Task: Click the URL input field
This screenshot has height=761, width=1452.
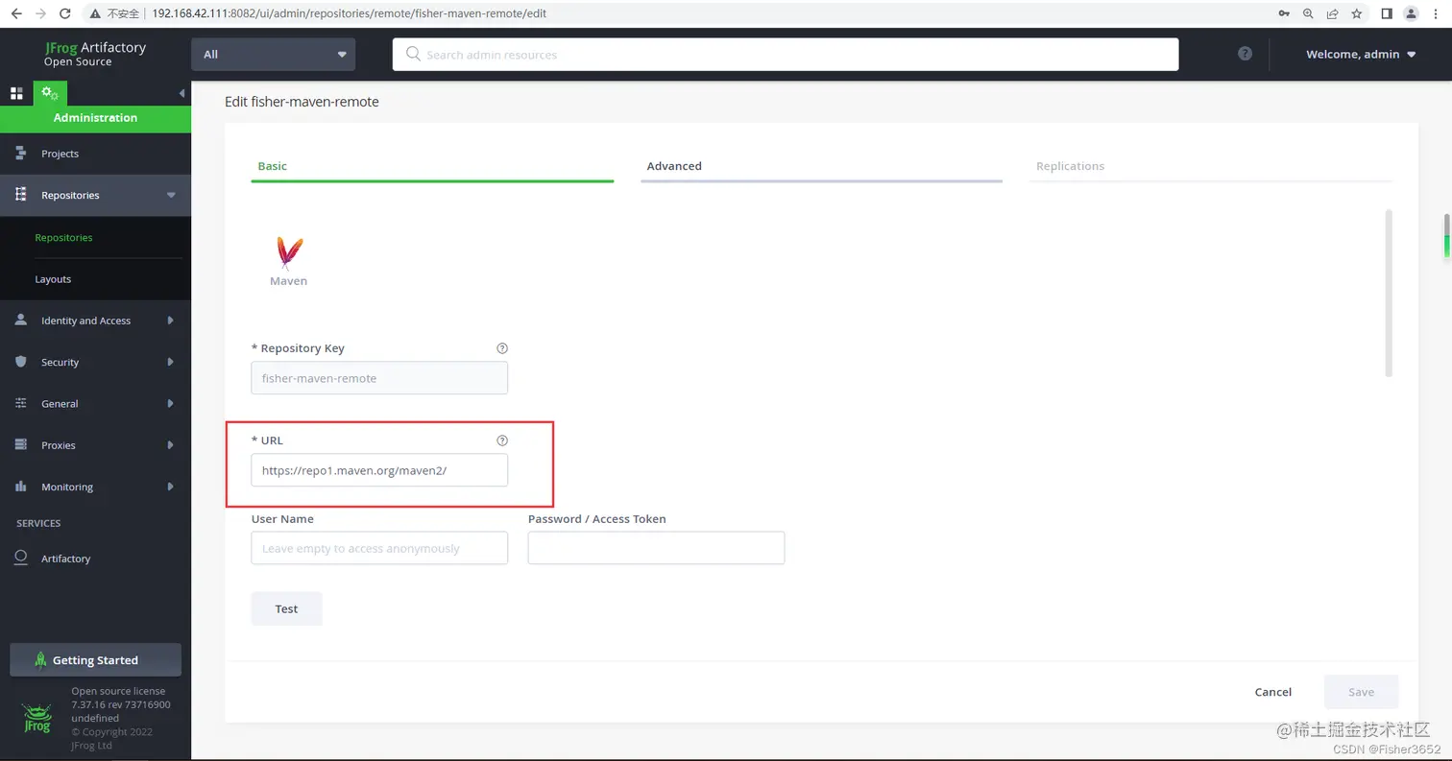Action: pyautogui.click(x=379, y=469)
